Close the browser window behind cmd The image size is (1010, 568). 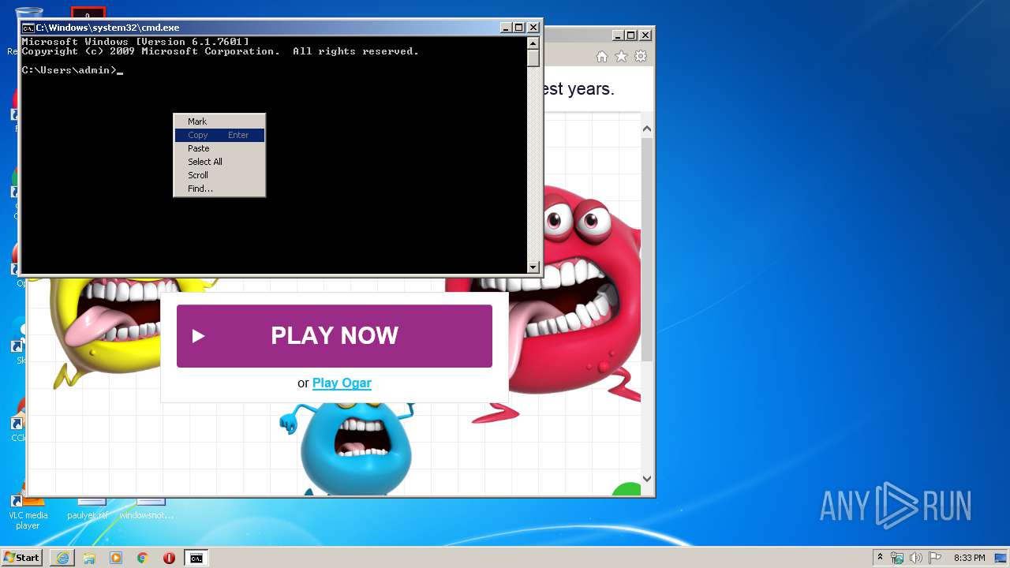click(x=645, y=35)
